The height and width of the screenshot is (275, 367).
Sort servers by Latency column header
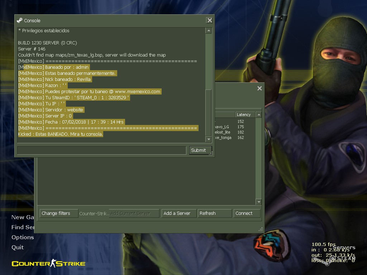tap(245, 115)
